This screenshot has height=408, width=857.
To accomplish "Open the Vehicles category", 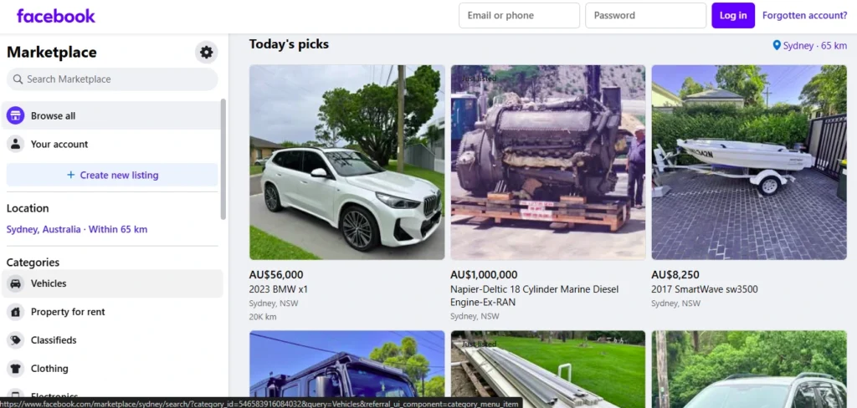I will [49, 283].
